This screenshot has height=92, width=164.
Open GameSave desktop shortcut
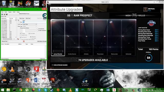tap(28, 4)
